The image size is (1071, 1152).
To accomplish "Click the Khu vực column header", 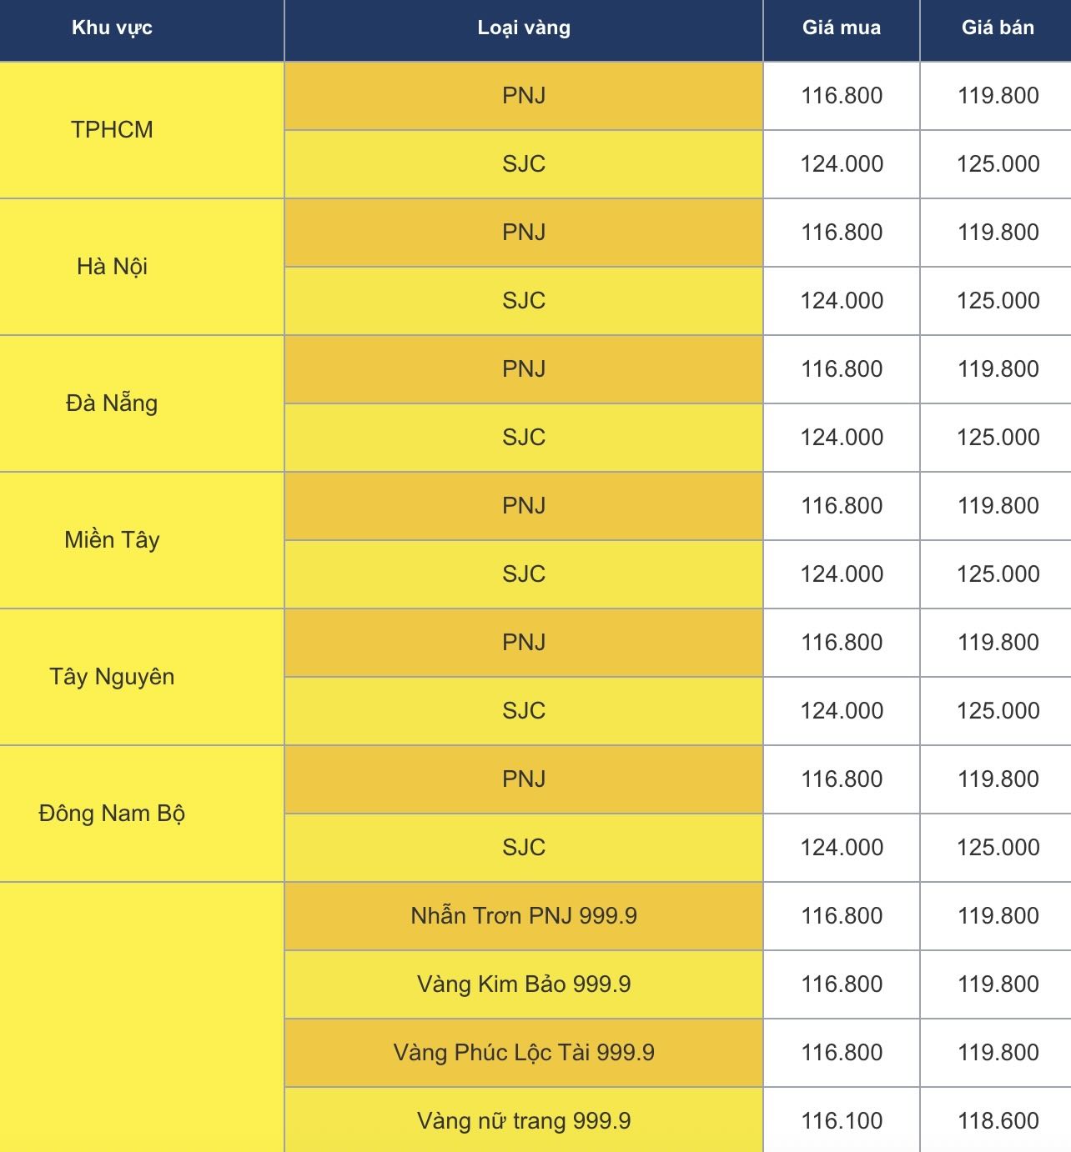I will (x=112, y=28).
